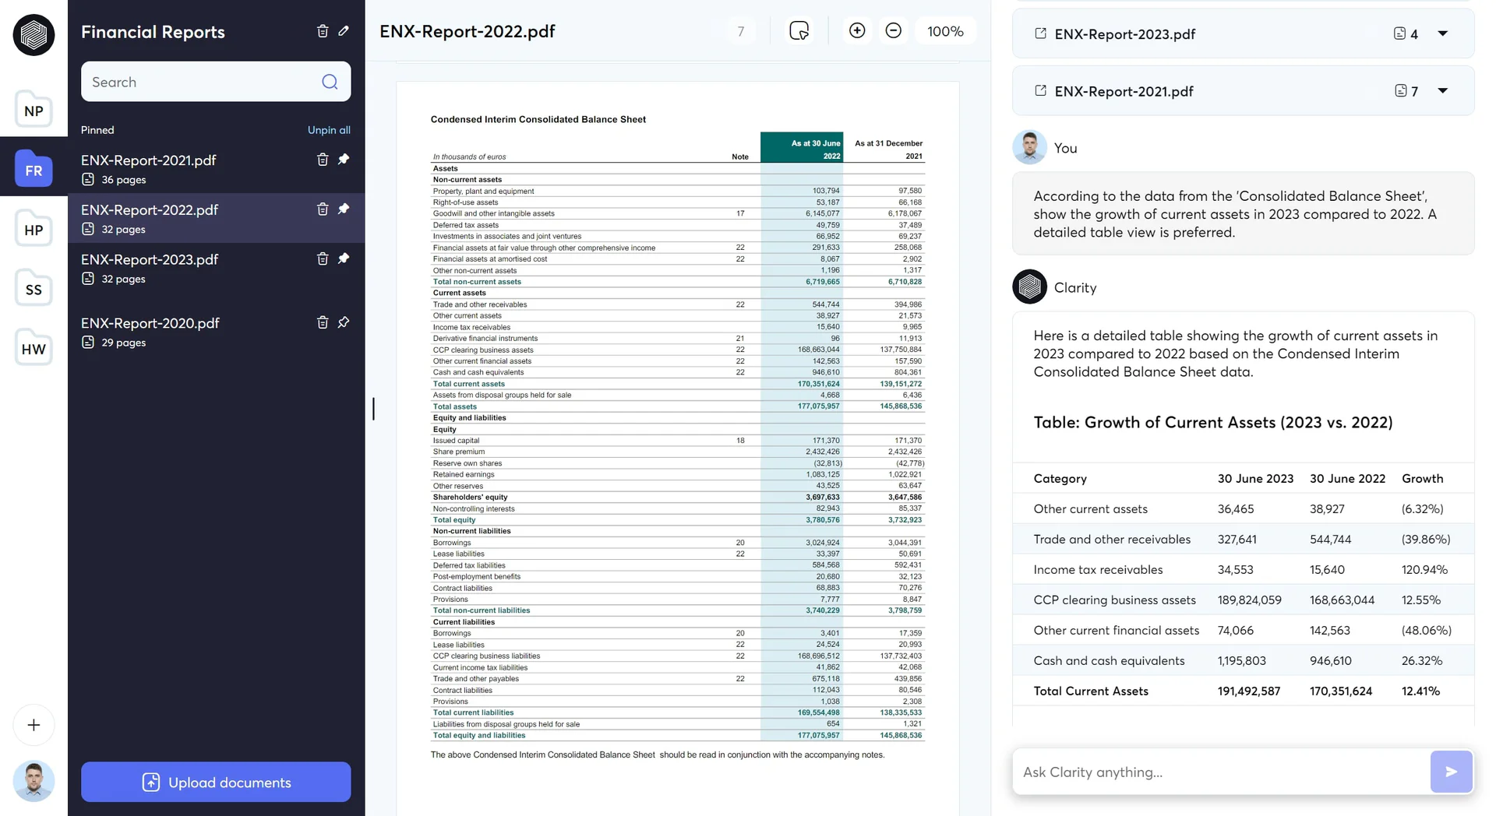Click the zoom in plus icon
1496x816 pixels.
click(857, 31)
